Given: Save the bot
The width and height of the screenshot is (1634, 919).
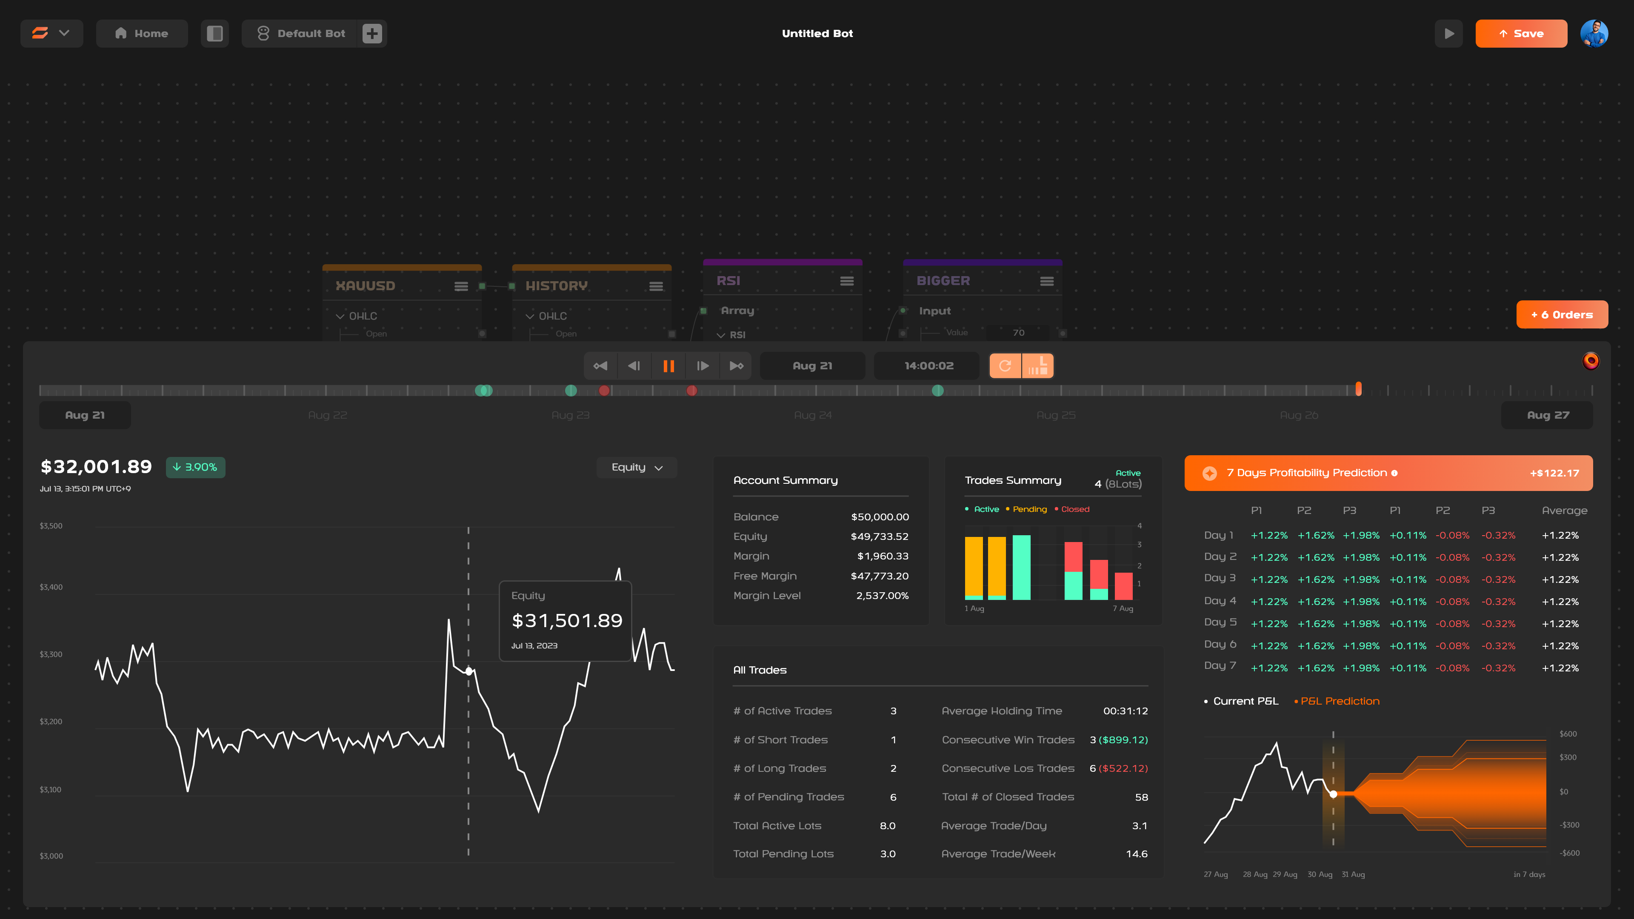Looking at the screenshot, I should click(x=1520, y=34).
